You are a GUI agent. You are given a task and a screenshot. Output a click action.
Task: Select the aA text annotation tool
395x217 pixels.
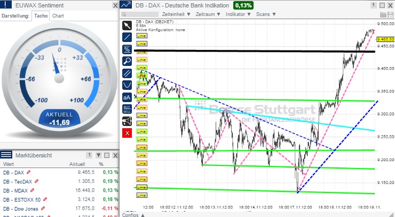point(127,97)
